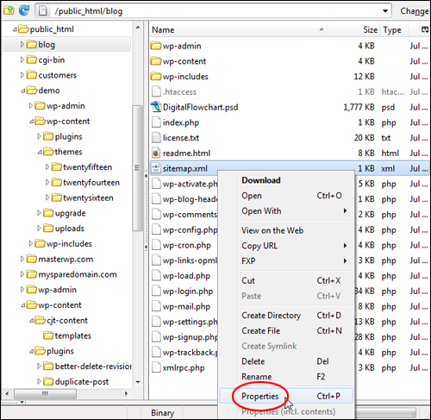Select the twentysixteen folder in tree

(88, 197)
